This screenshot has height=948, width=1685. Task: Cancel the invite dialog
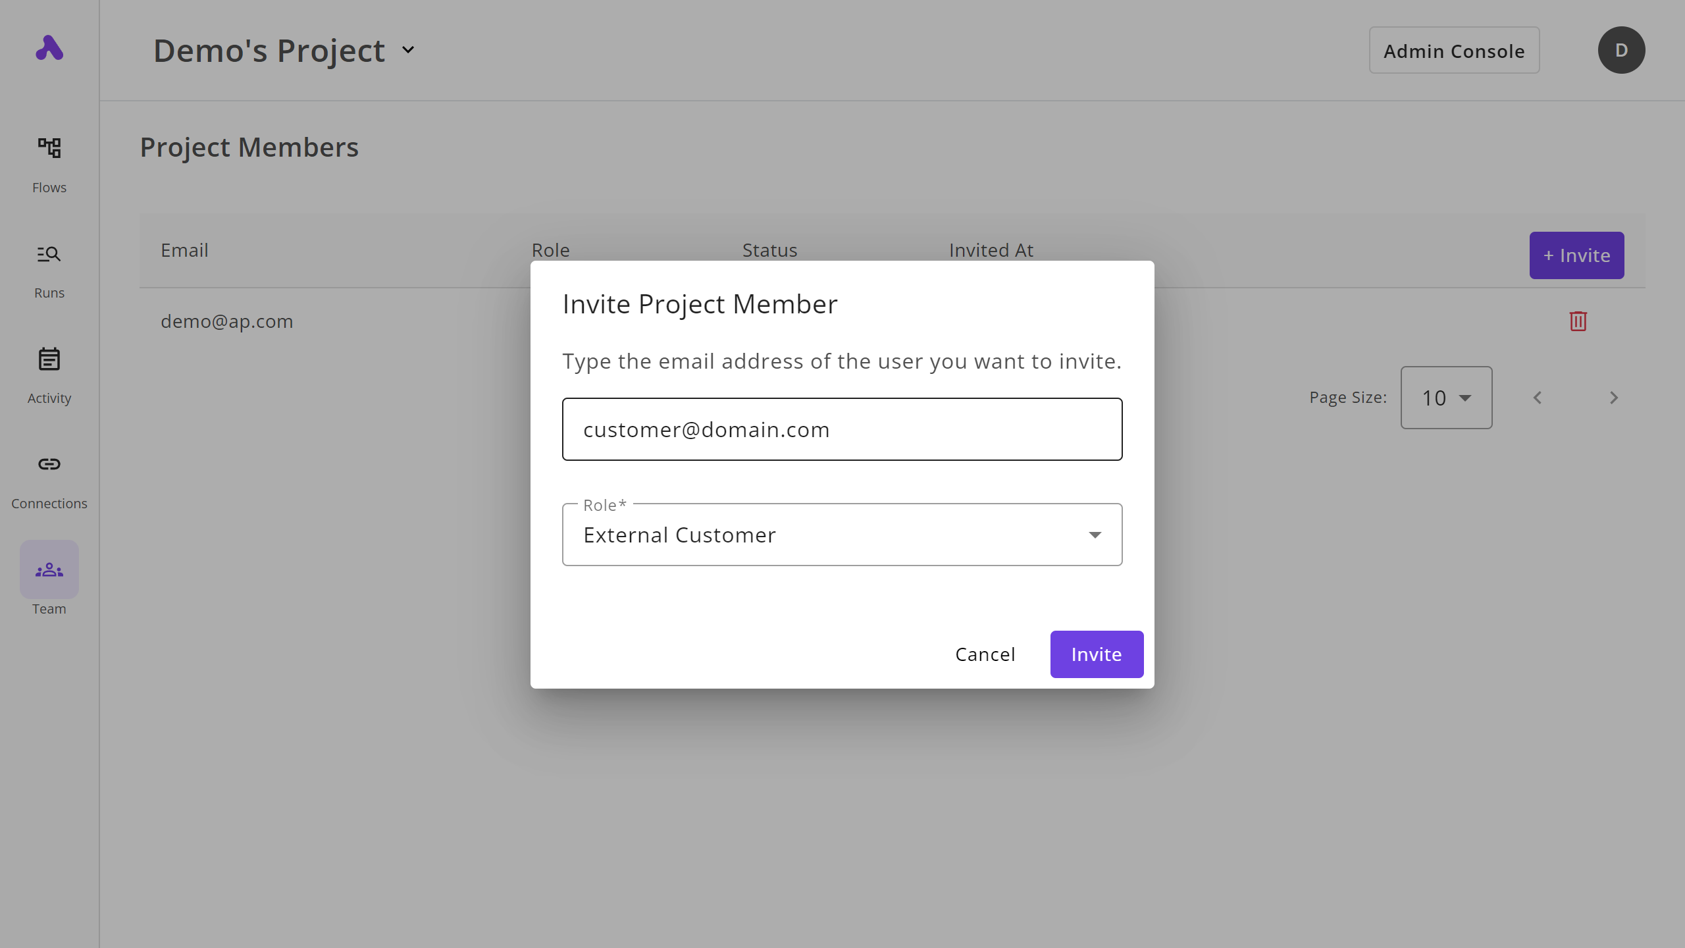click(x=985, y=654)
